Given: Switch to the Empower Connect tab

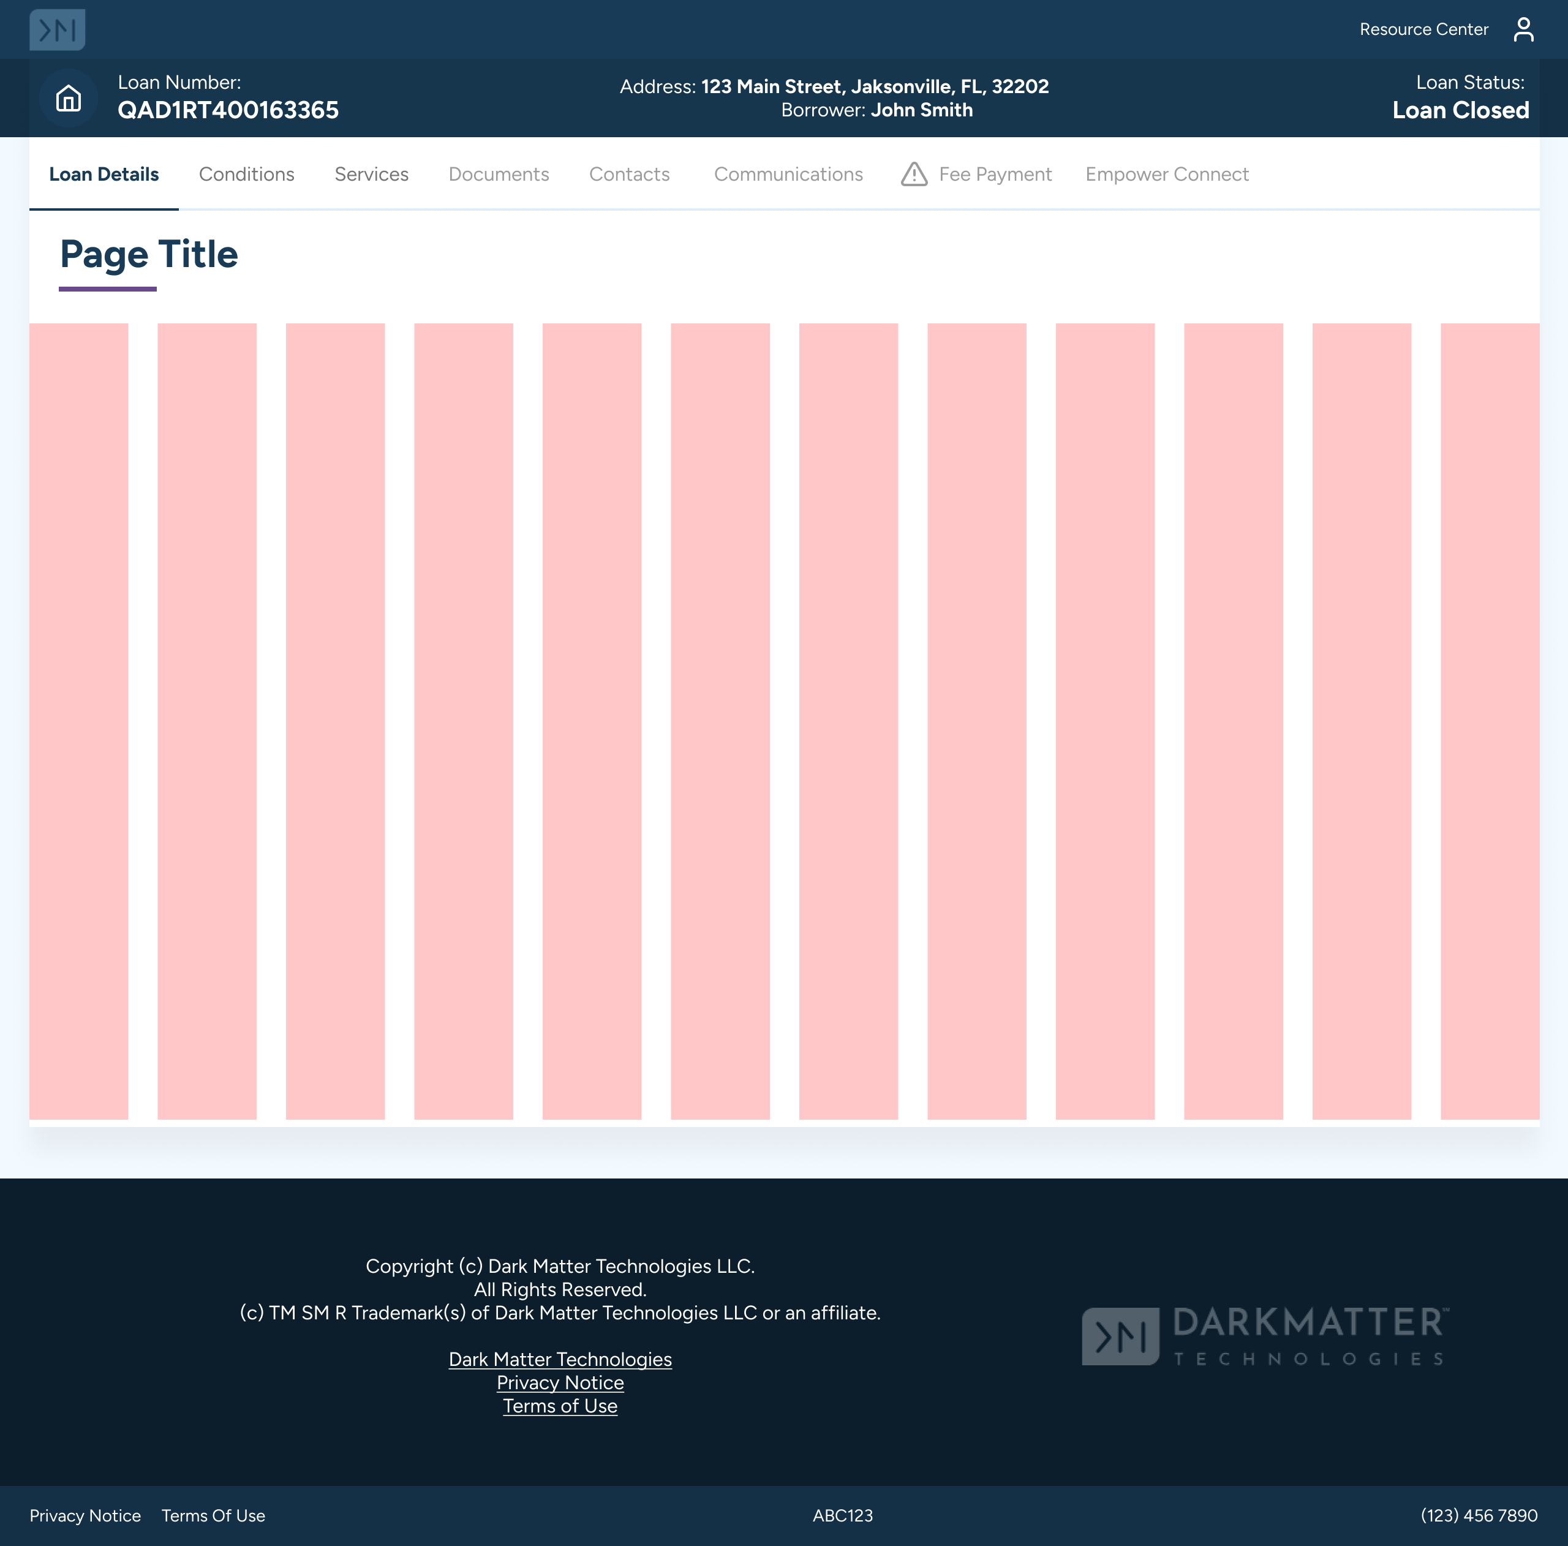Looking at the screenshot, I should tap(1166, 175).
